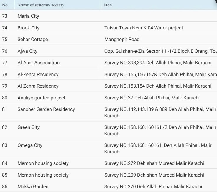Click Survey NO.272 Deh shah Mureed cell
The height and width of the screenshot is (192, 217).
click(154, 163)
